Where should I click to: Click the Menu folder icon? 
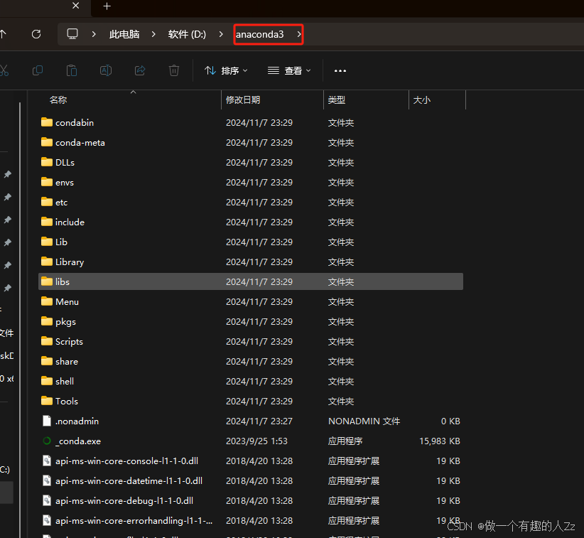coord(47,301)
